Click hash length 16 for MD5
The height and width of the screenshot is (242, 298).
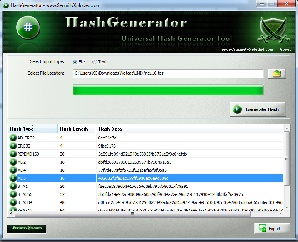[62, 178]
